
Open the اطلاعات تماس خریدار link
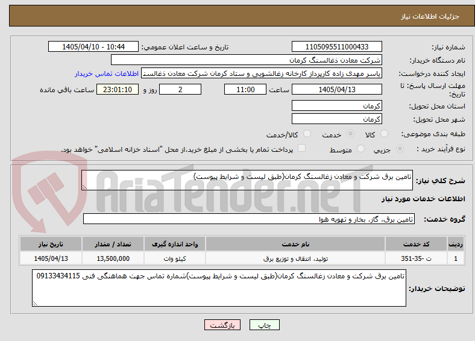pos(107,74)
